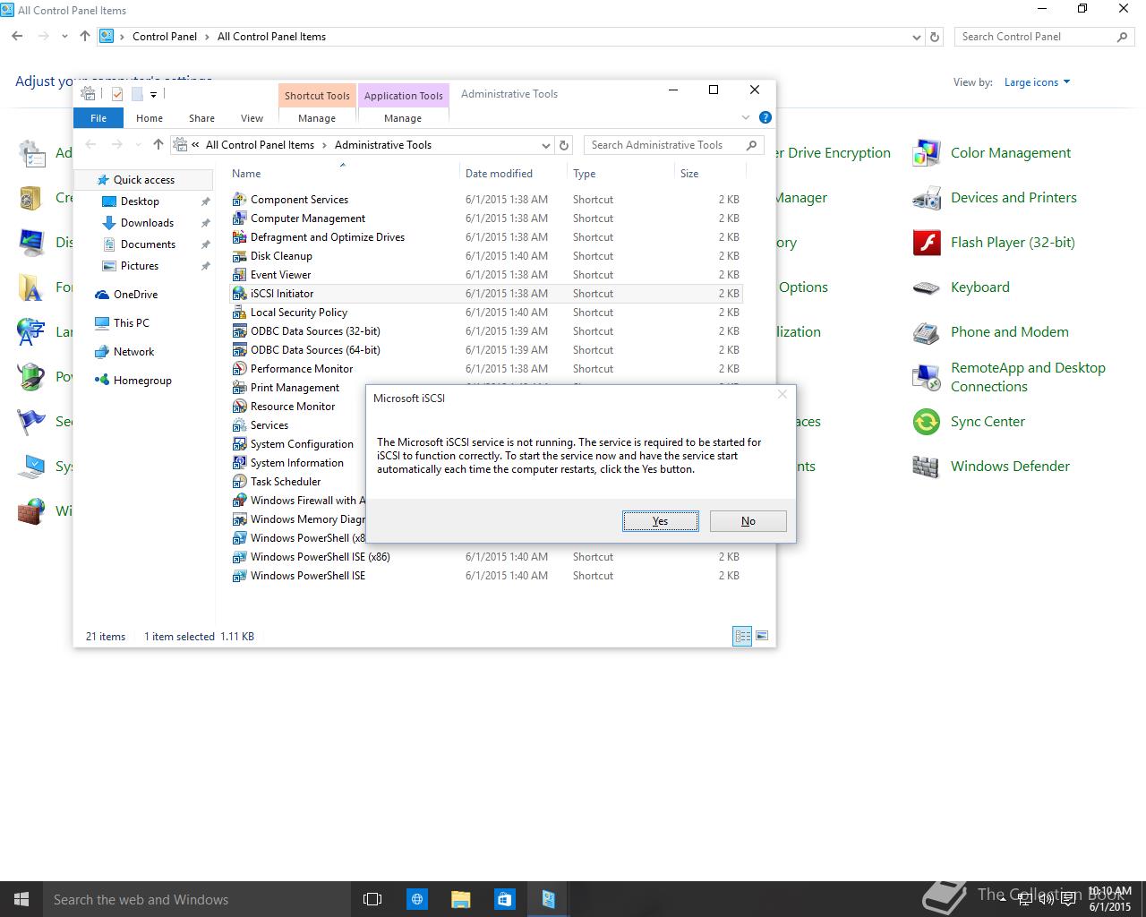The width and height of the screenshot is (1146, 917).
Task: Expand the ribbon with the chevron
Action: [x=746, y=117]
